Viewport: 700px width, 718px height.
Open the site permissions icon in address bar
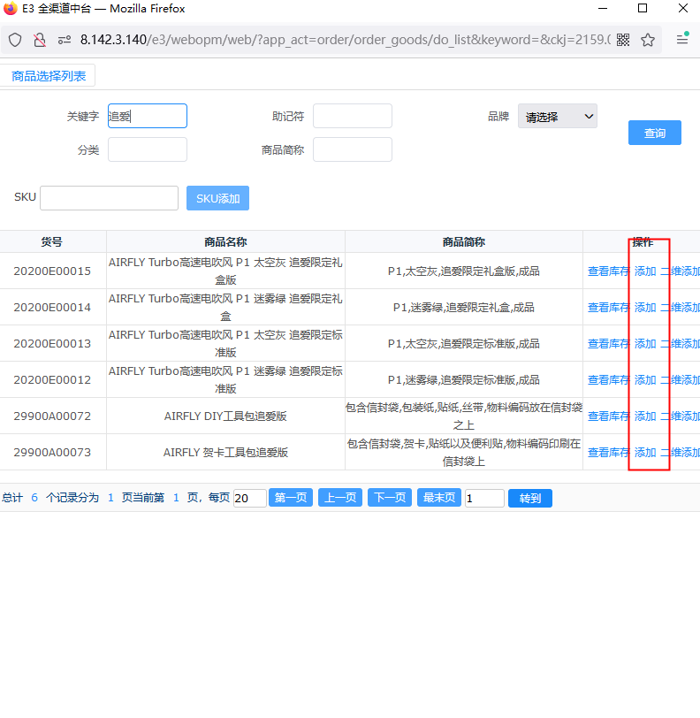(x=65, y=40)
